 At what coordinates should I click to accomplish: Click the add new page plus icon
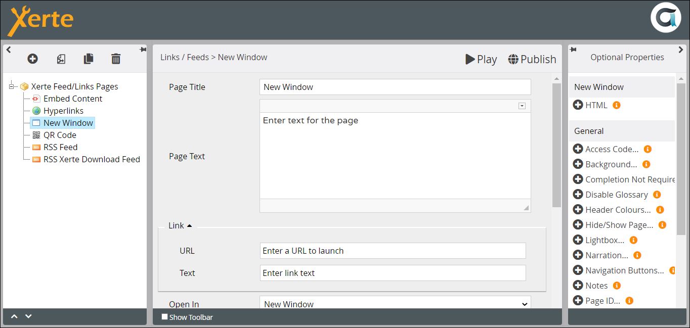pyautogui.click(x=32, y=59)
